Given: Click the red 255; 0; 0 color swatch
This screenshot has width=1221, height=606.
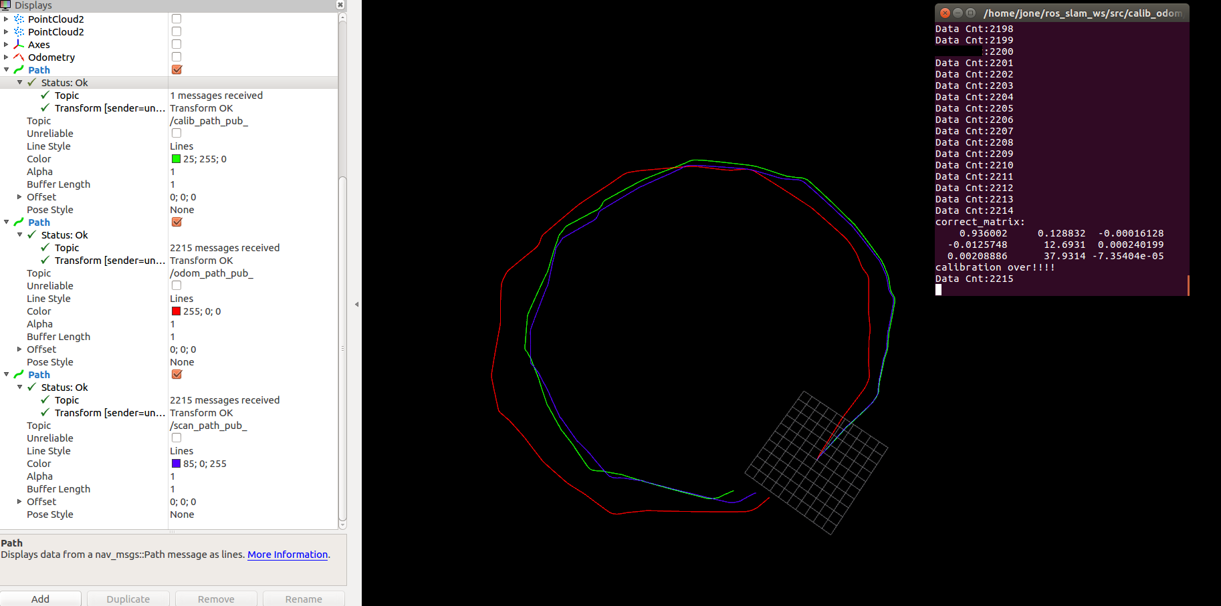Looking at the screenshot, I should (x=177, y=311).
